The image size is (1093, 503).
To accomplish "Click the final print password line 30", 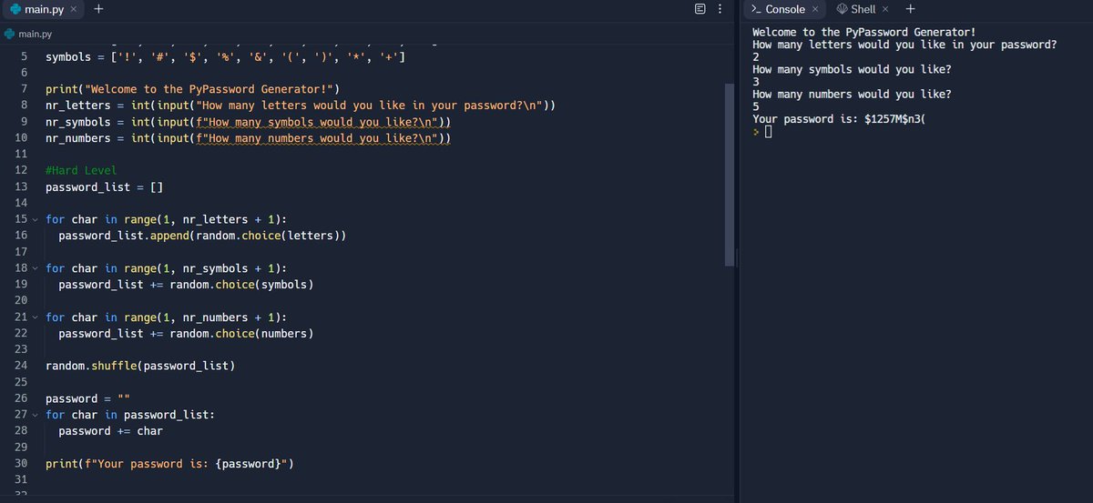I will pos(169,464).
